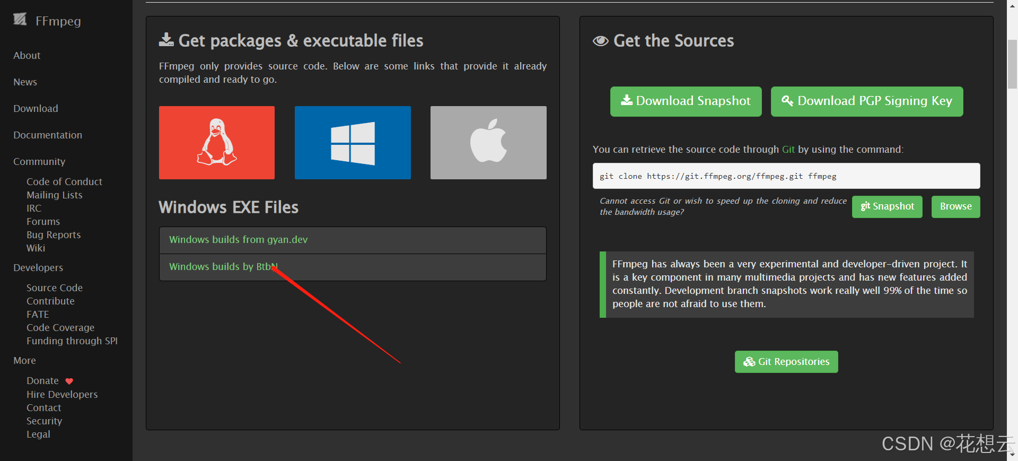This screenshot has height=461, width=1018.
Task: Open Linux packages via the penguin icon
Action: pyautogui.click(x=217, y=143)
